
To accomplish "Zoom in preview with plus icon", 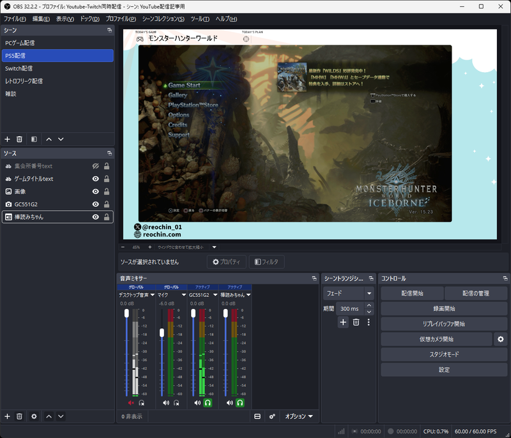I will [150, 247].
